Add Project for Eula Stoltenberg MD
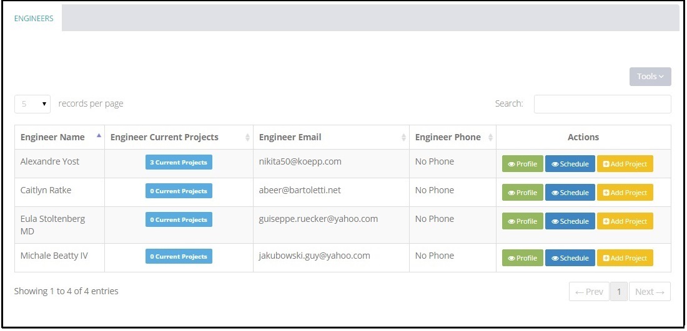 (x=625, y=221)
